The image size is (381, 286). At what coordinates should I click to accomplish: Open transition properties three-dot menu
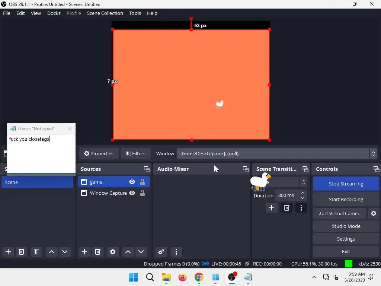(x=301, y=208)
